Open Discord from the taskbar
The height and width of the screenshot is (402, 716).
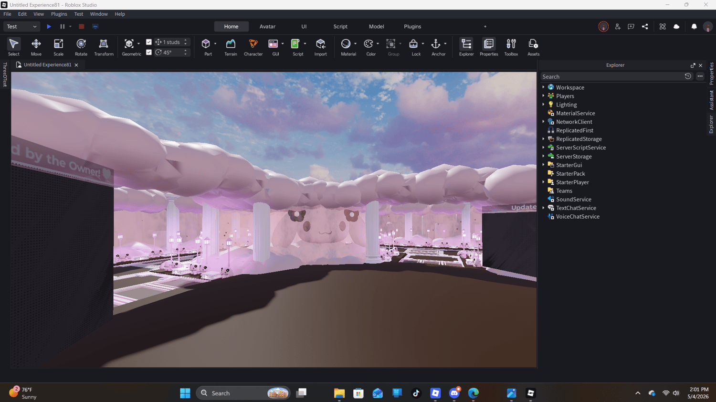tap(454, 393)
